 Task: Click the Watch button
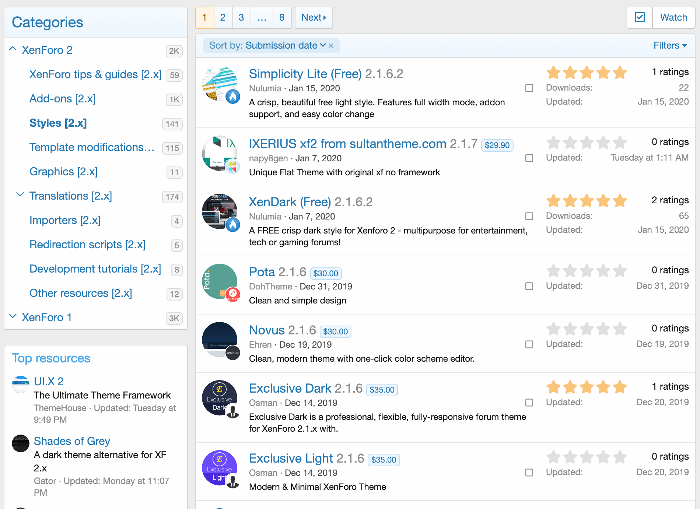click(673, 17)
